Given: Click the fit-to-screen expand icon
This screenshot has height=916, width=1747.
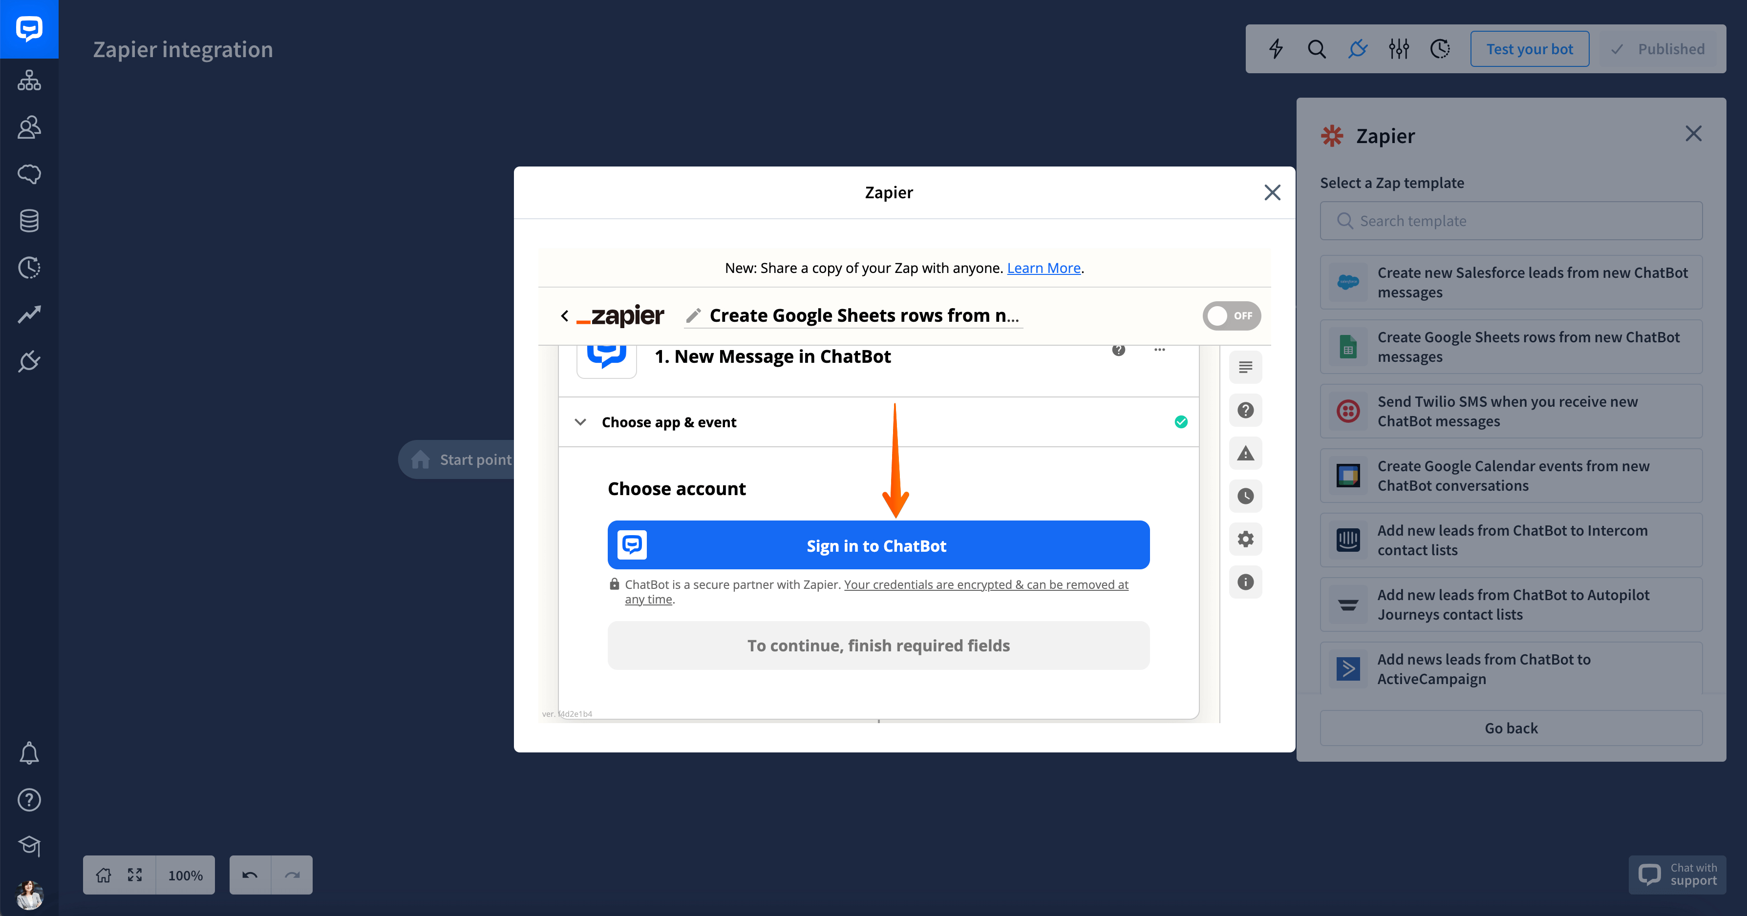Looking at the screenshot, I should (135, 875).
